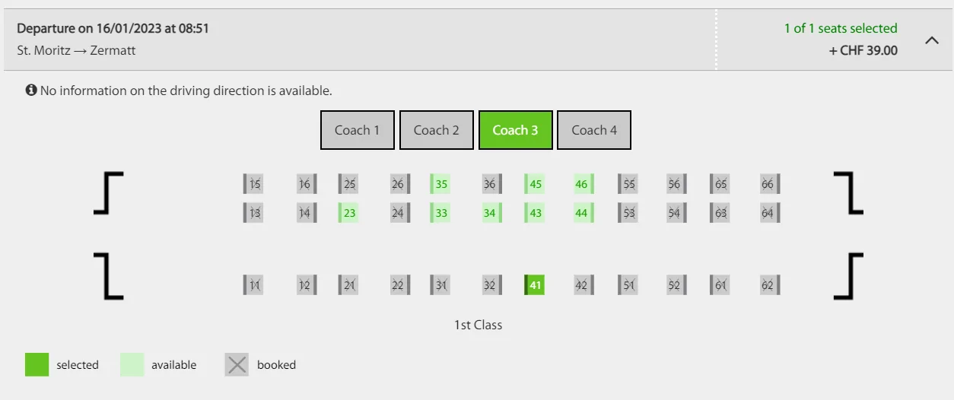Screen dimensions: 954x400
Task: Pick available seat 46
Action: tap(584, 184)
